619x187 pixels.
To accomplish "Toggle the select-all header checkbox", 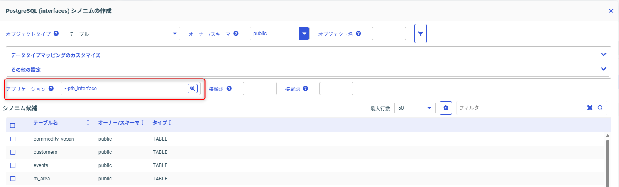I will tap(12, 126).
